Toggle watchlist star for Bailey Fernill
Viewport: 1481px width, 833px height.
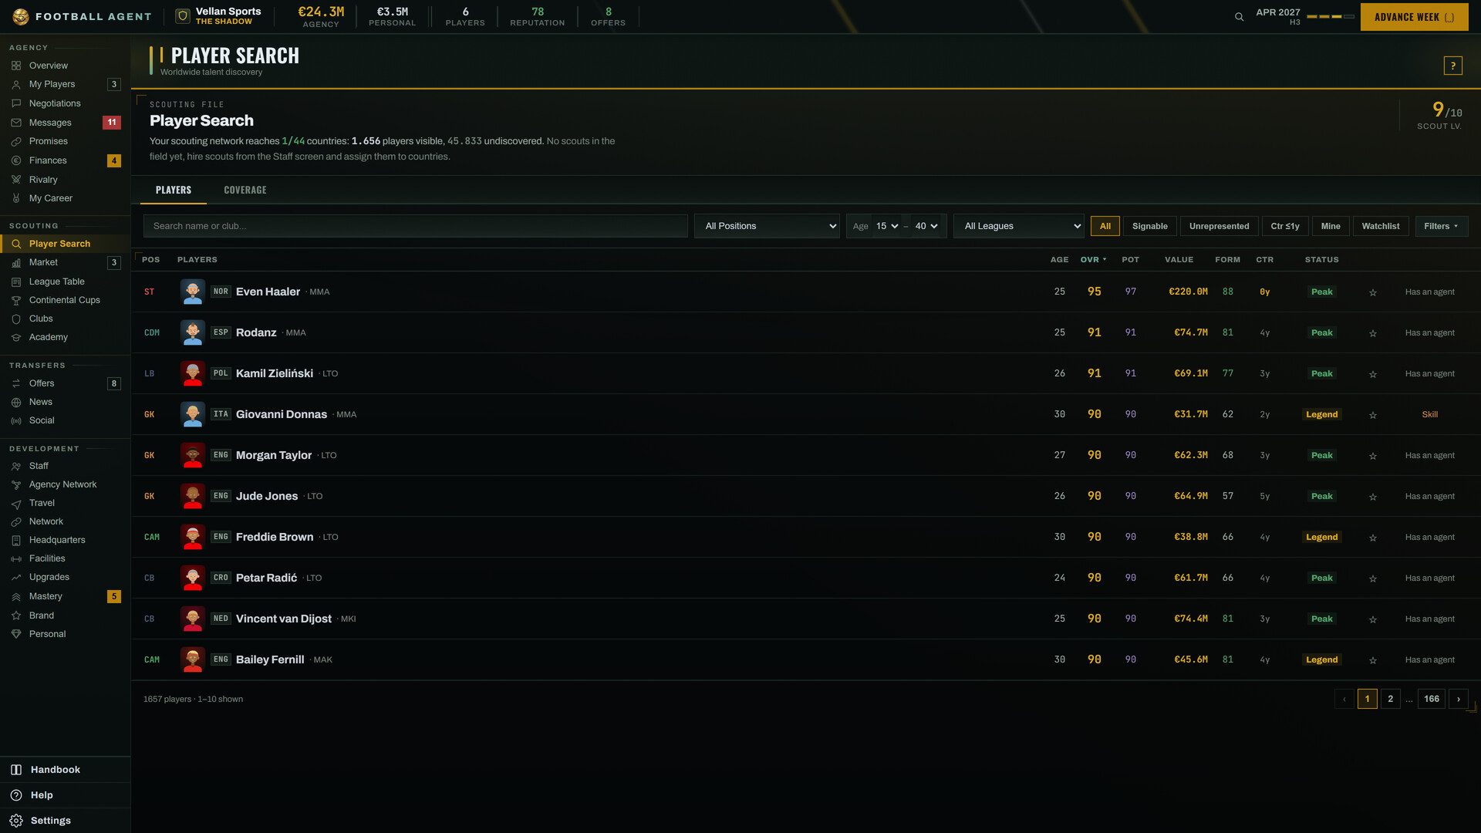coord(1373,660)
